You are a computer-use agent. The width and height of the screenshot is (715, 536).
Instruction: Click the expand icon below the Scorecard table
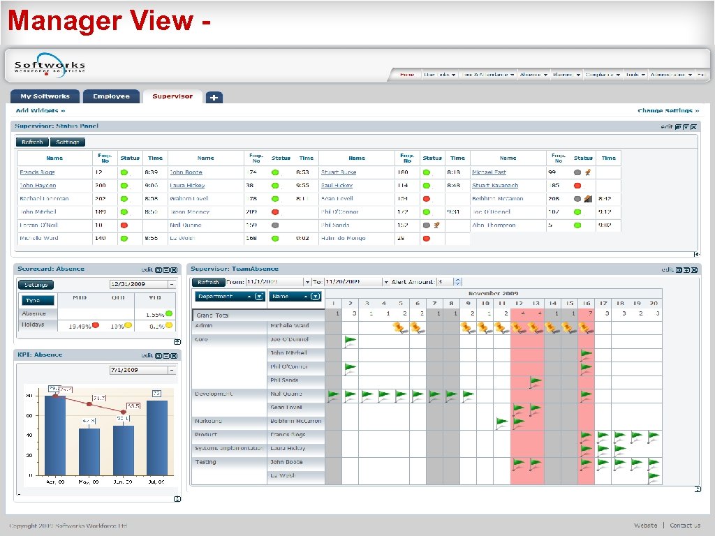click(x=178, y=341)
